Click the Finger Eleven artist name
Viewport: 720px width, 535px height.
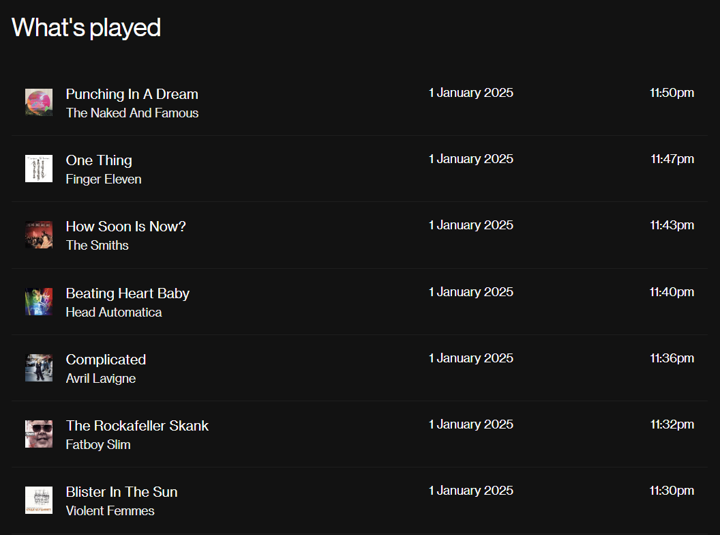[x=104, y=179]
